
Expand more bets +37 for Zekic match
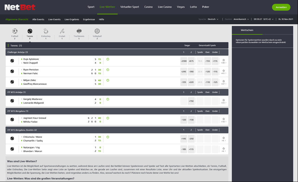pyautogui.click(x=224, y=84)
